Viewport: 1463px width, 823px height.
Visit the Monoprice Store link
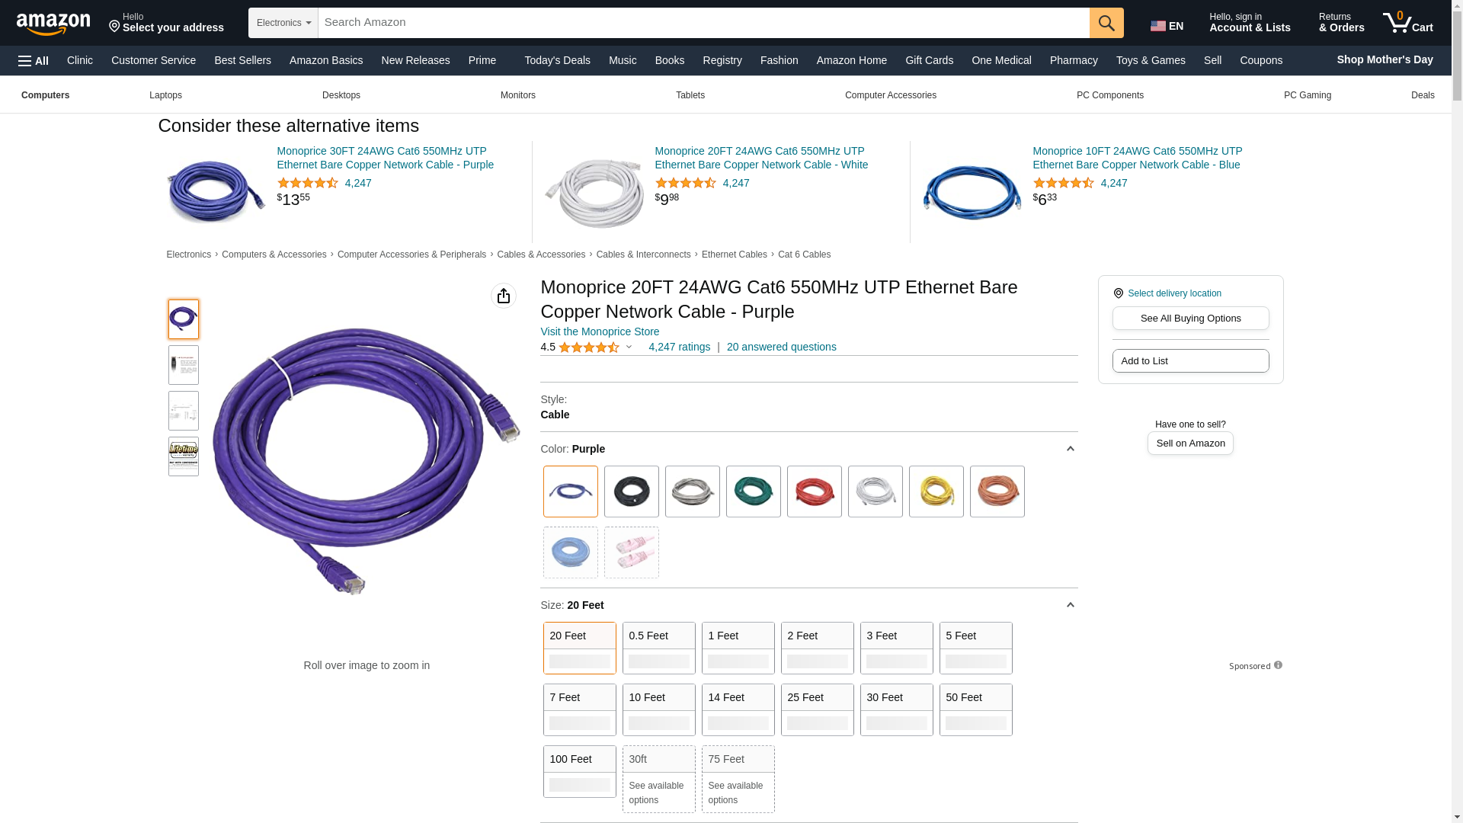coord(599,331)
